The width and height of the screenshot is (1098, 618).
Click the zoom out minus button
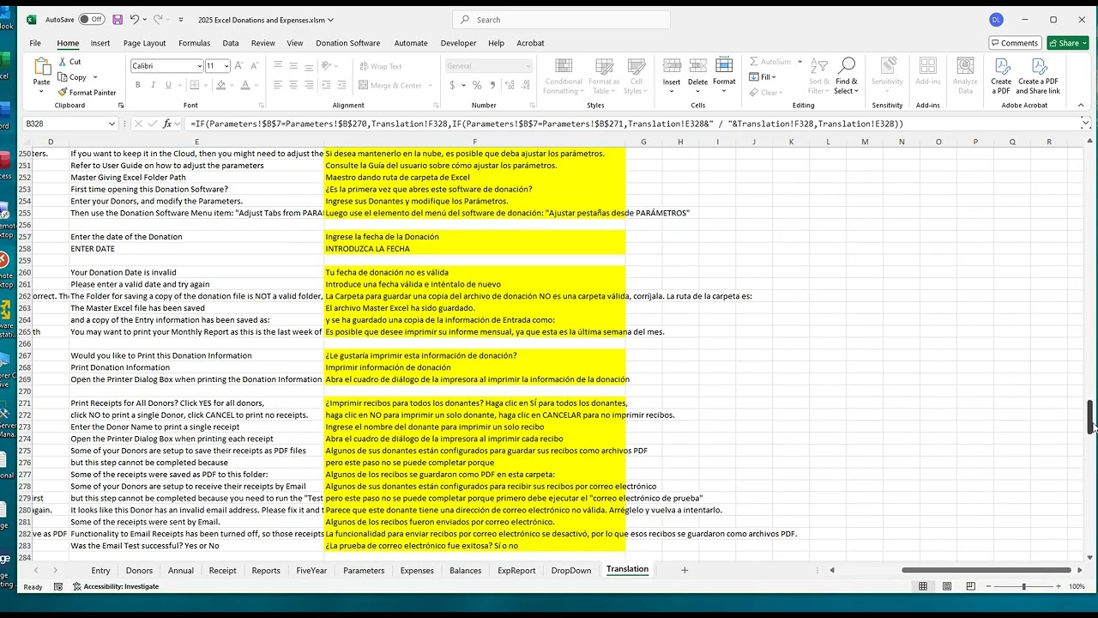(x=989, y=586)
